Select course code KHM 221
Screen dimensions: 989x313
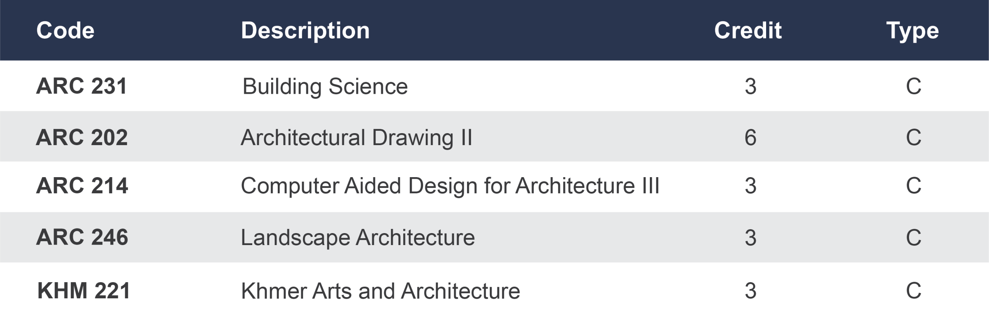click(x=83, y=291)
